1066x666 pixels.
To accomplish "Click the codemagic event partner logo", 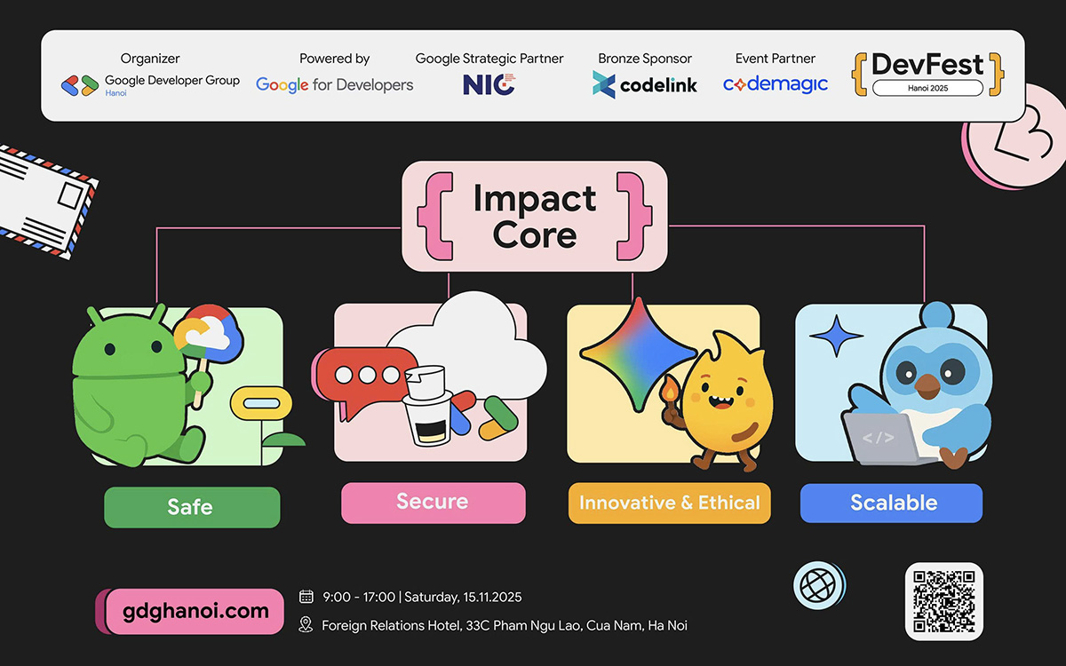I will [x=775, y=84].
